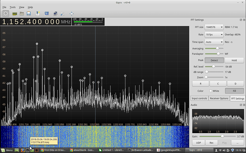The image size is (246, 153).
Task: Open audio options via the ... button
Action: 237,143
